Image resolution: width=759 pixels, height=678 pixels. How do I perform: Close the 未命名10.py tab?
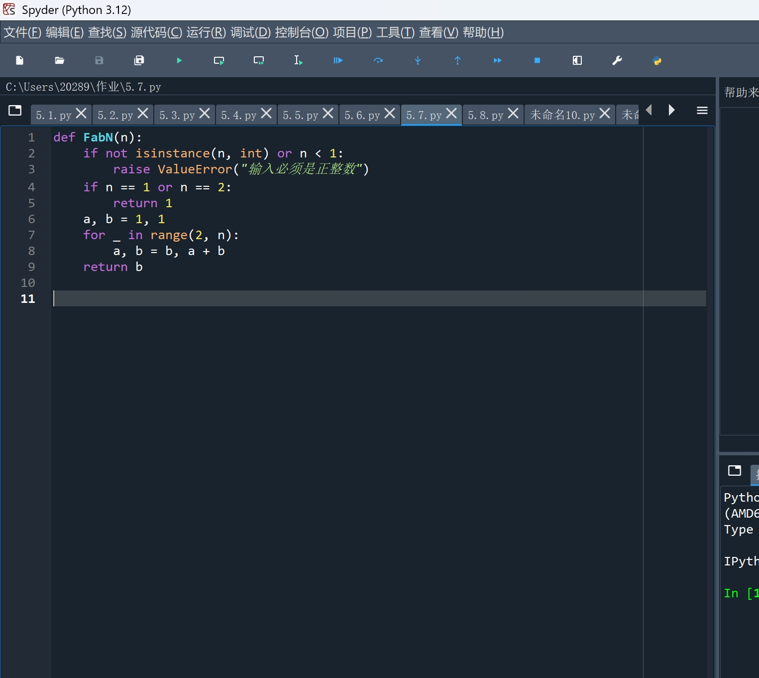605,113
